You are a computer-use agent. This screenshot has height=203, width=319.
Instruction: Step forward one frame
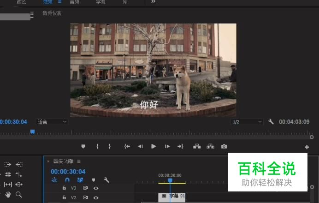(x=167, y=146)
